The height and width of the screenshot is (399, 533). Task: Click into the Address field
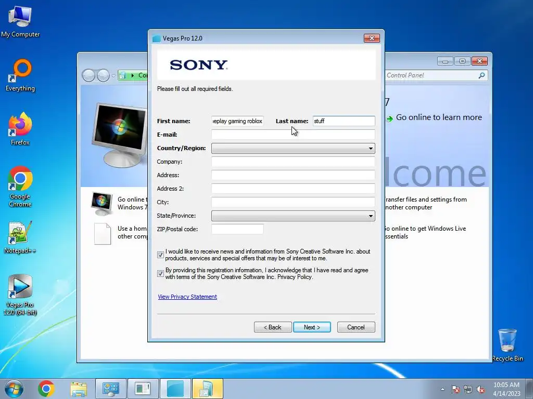point(293,175)
